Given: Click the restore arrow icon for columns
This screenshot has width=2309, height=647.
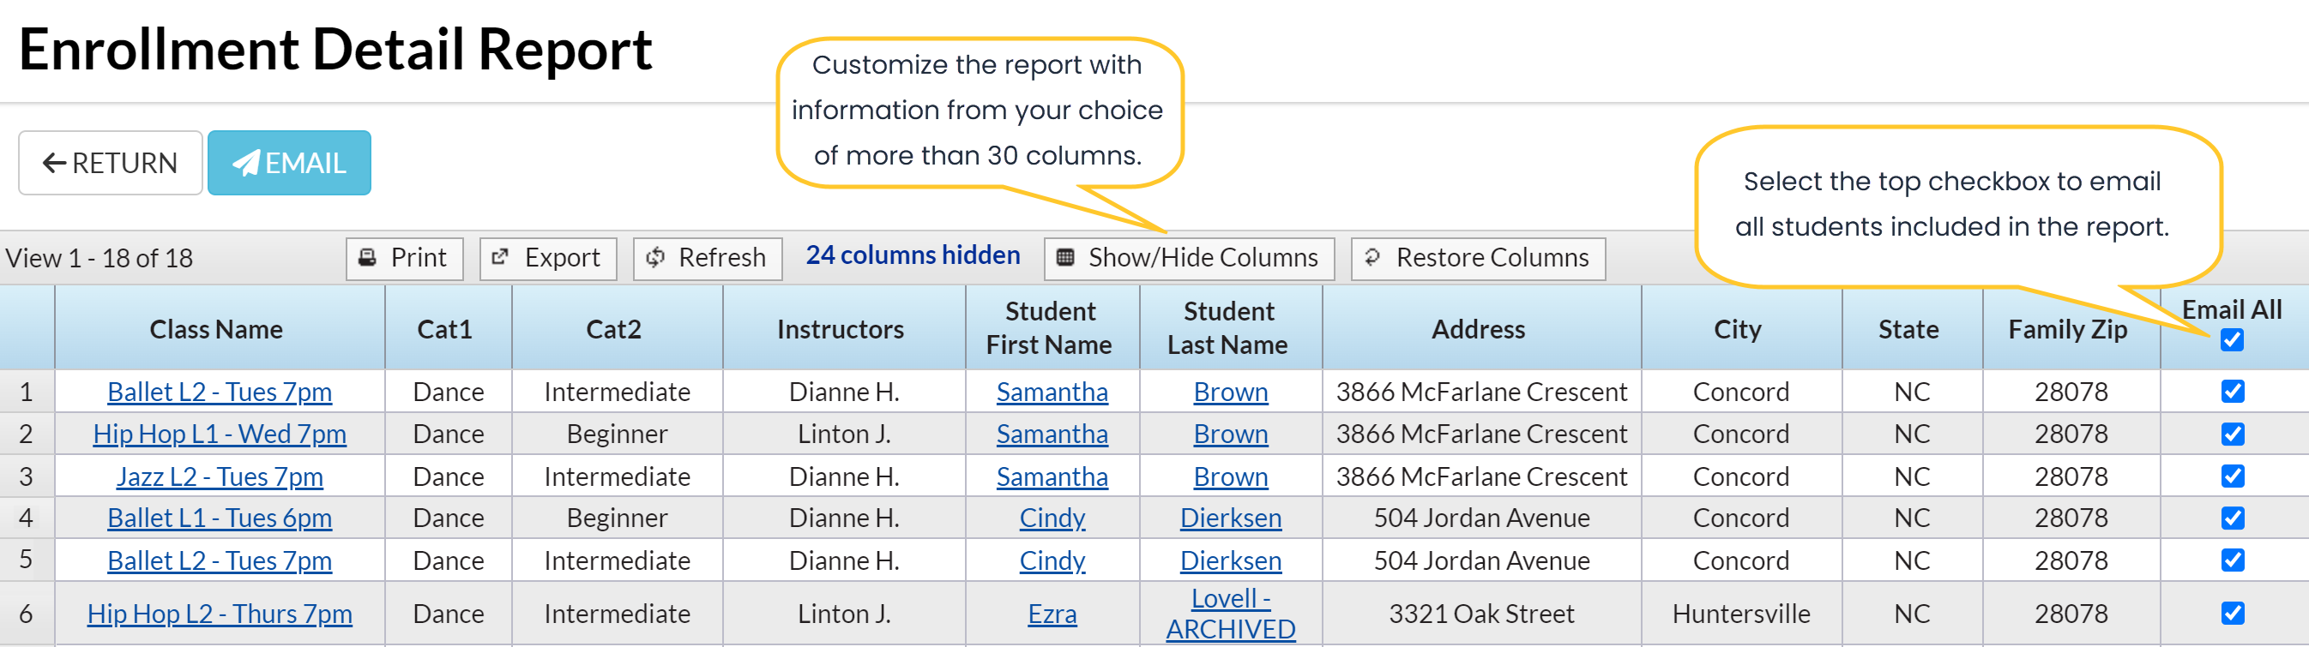Looking at the screenshot, I should point(1372,258).
